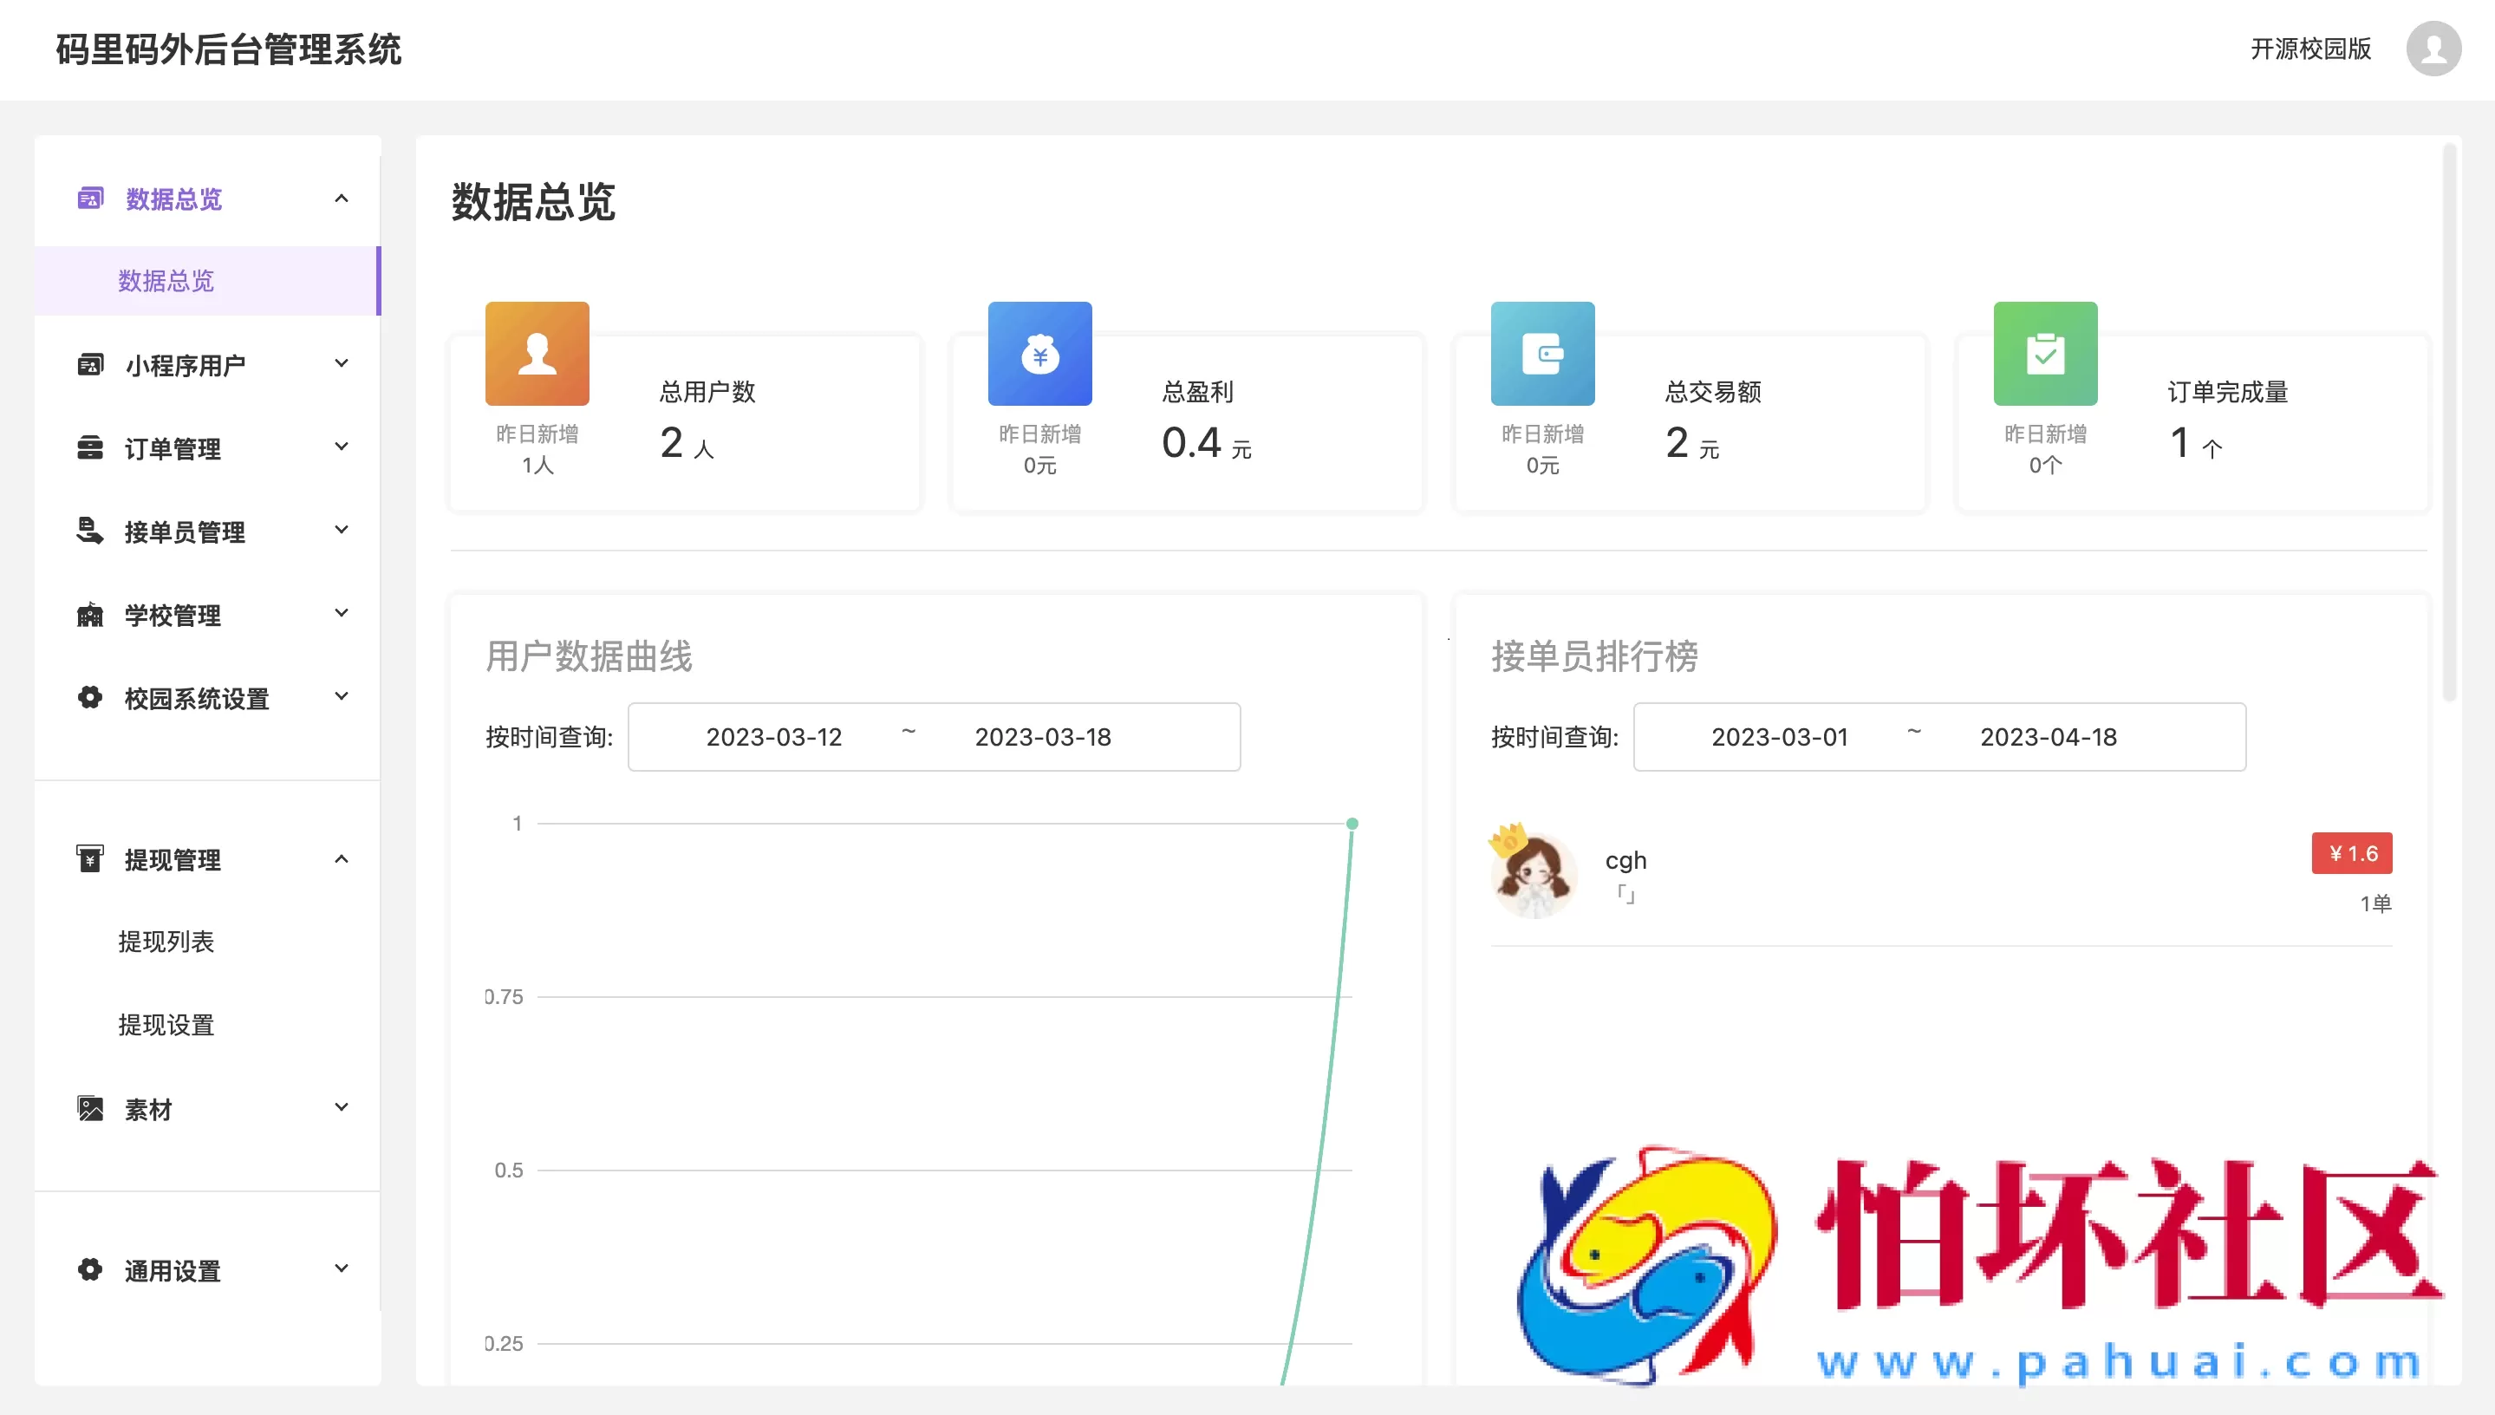The height and width of the screenshot is (1415, 2495).
Task: Click the green clipboard order completion icon
Action: click(x=2045, y=354)
